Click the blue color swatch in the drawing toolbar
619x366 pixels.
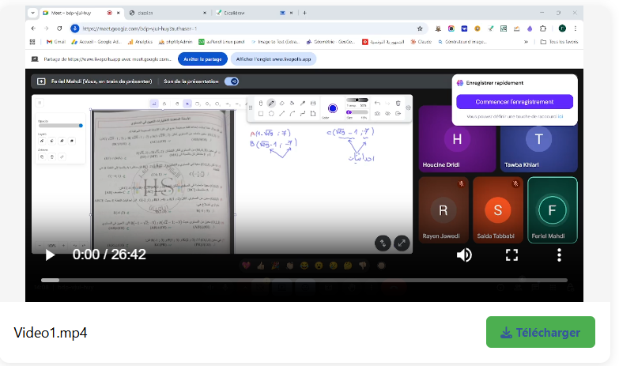(332, 108)
